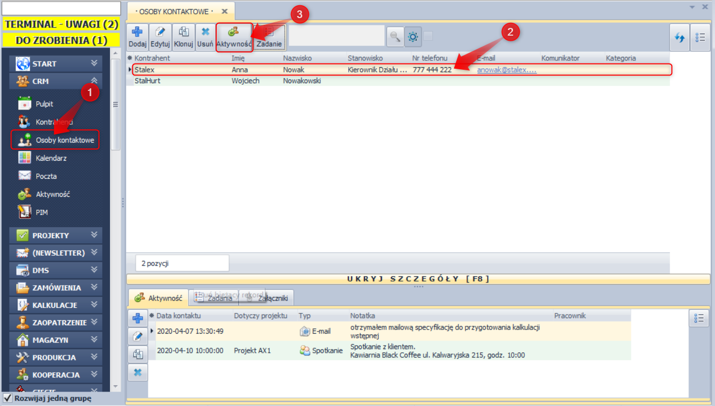Sort by Kontrahent column header

click(152, 58)
